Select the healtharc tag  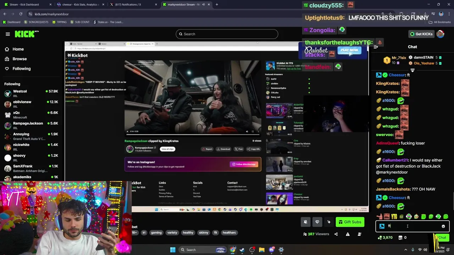pyautogui.click(x=229, y=233)
